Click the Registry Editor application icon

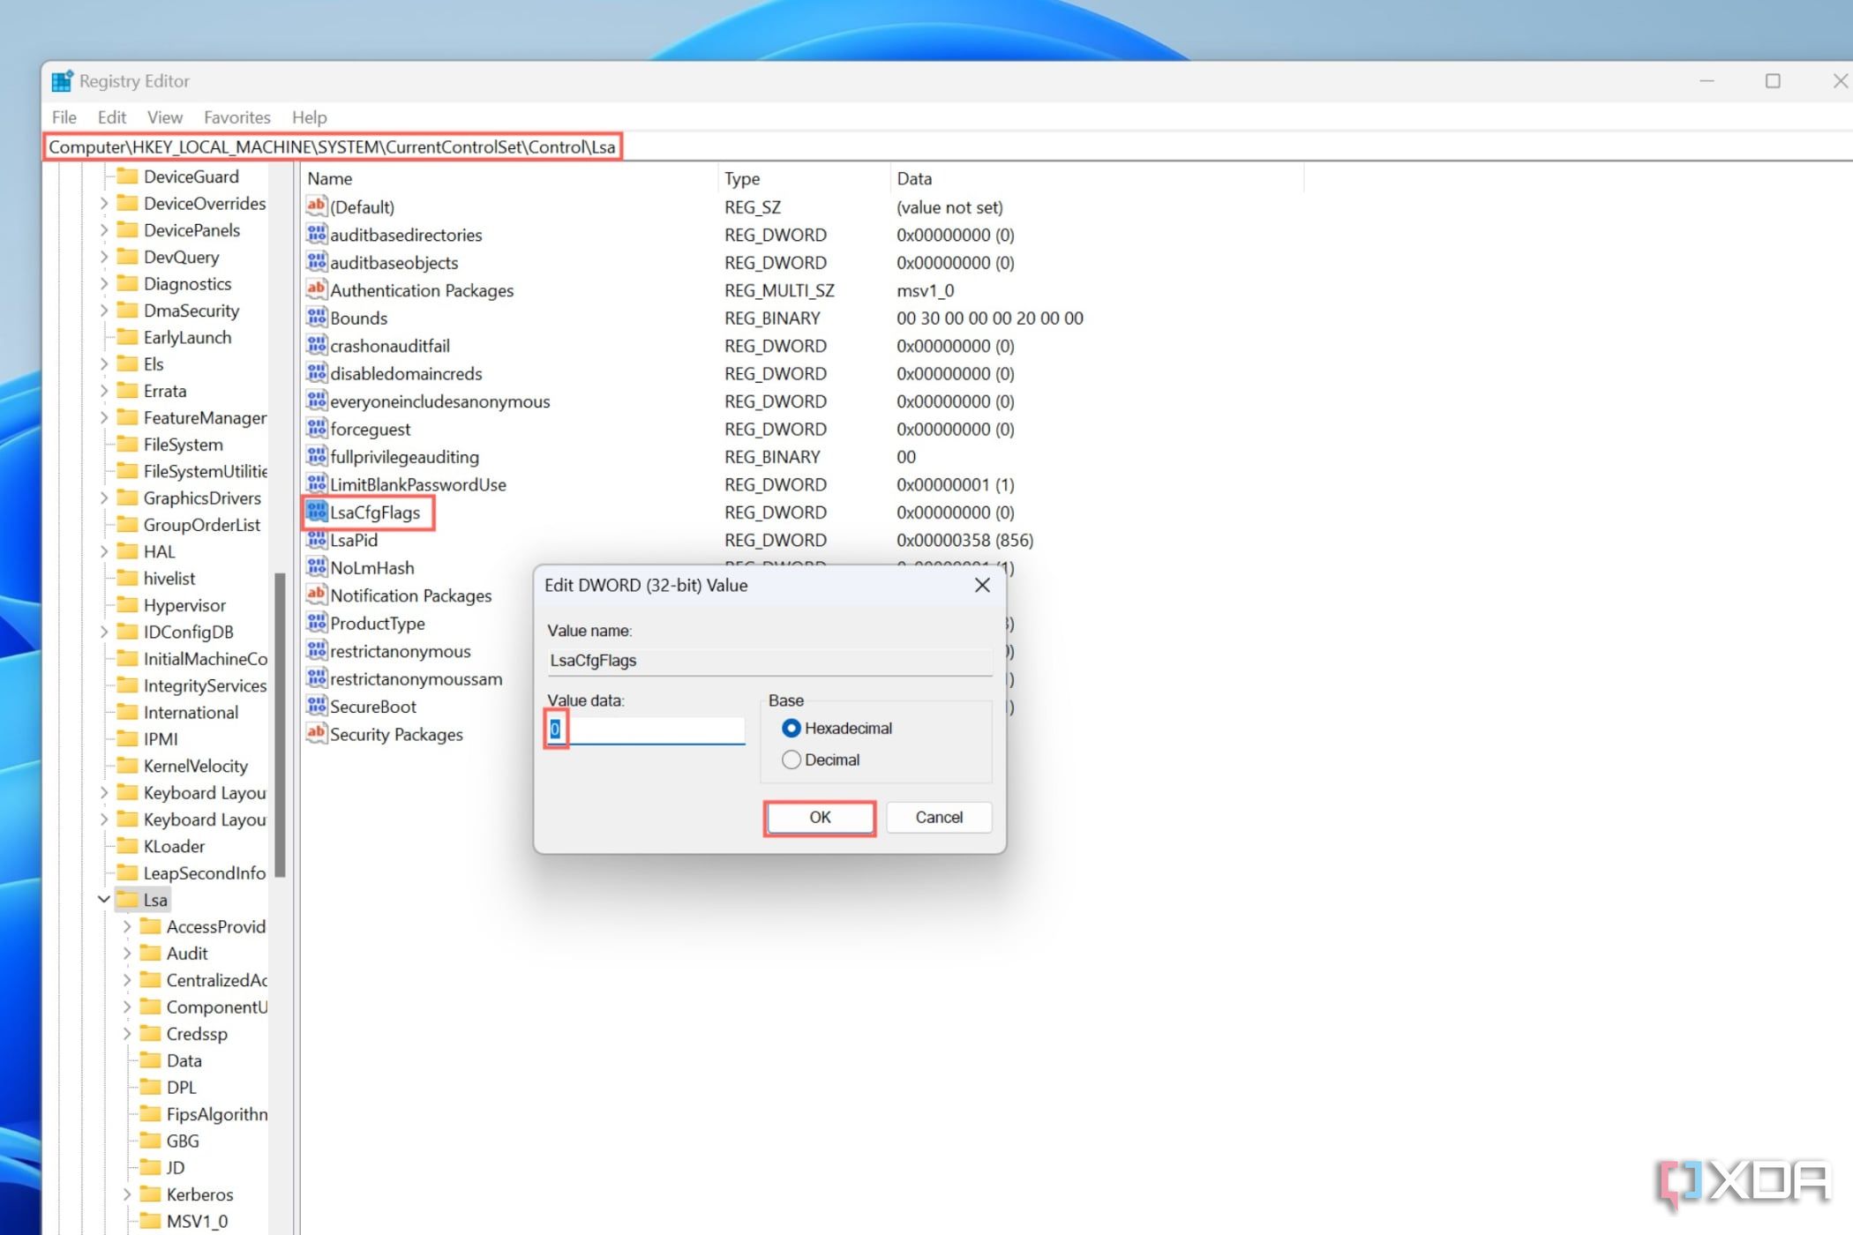click(64, 81)
